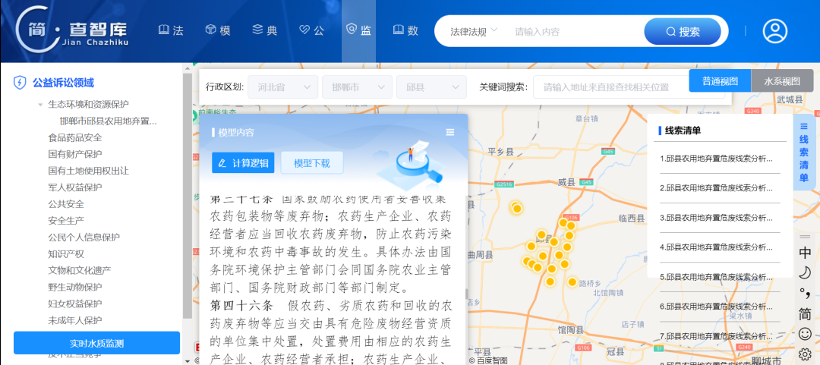Open the 邯郸市 city dropdown
820x365 pixels.
click(357, 87)
